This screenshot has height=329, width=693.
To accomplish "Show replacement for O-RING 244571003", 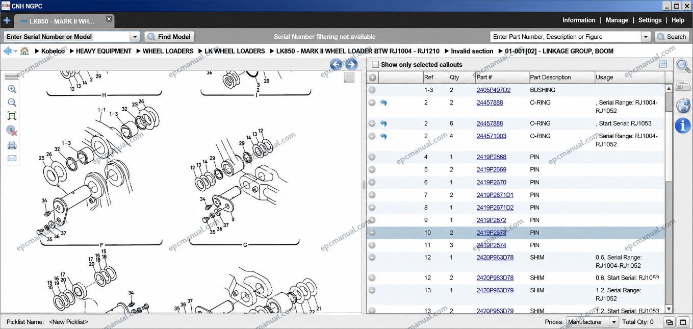I will pos(383,136).
